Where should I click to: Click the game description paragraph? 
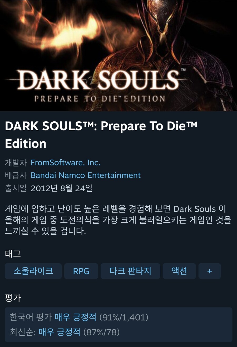click(118, 220)
